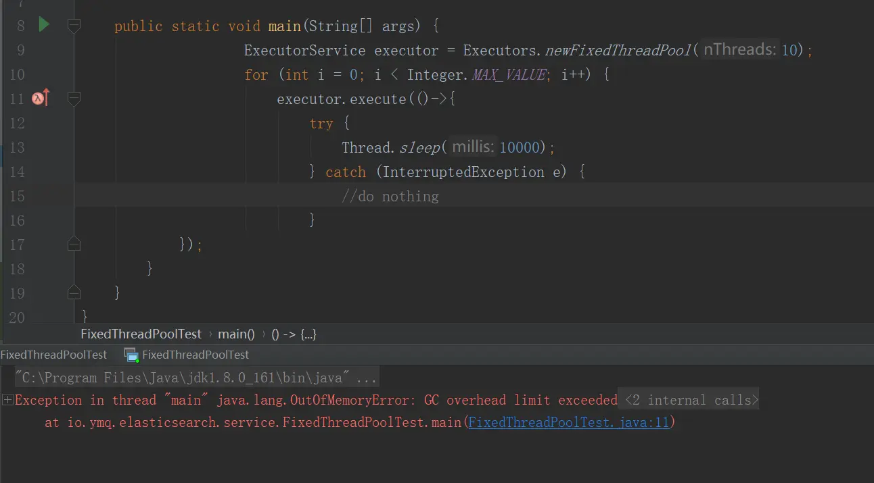Click fold end marker on line 17

[74, 244]
